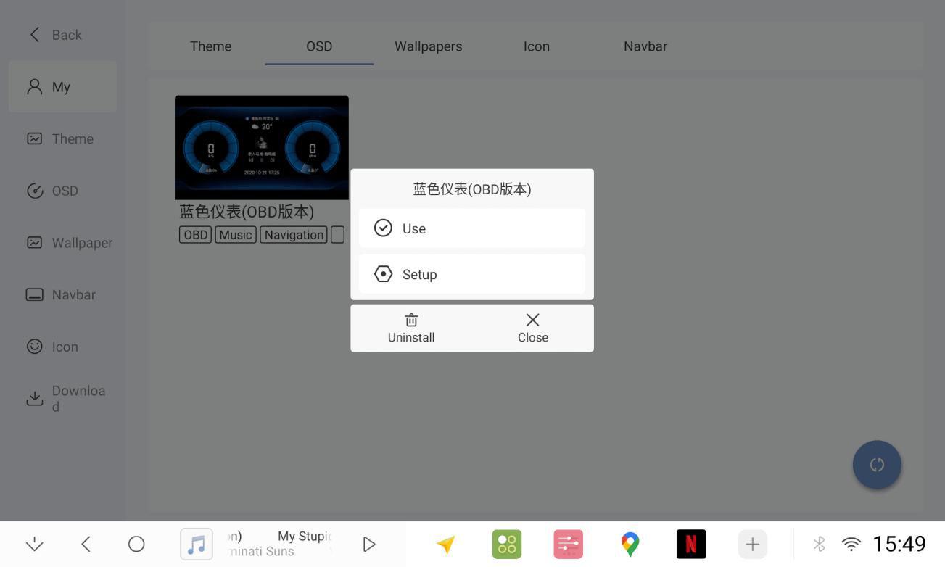Open the green four-circle apps icon
This screenshot has height=567, width=945.
[x=507, y=544]
